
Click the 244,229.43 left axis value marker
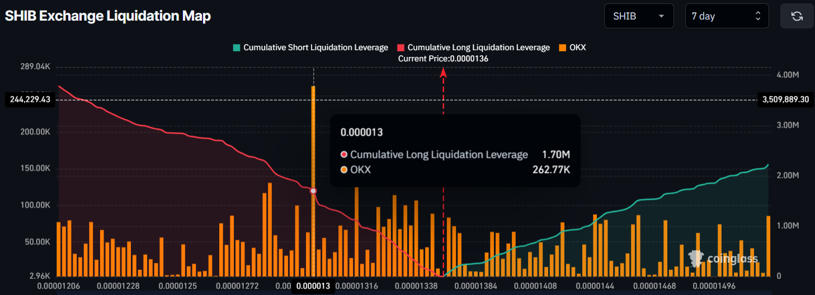point(30,100)
